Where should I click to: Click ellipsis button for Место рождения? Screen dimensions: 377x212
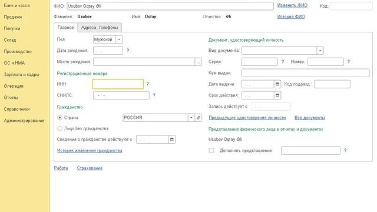[x=199, y=62]
